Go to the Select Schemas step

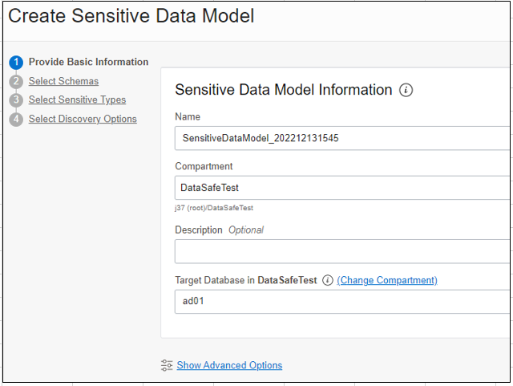point(63,81)
